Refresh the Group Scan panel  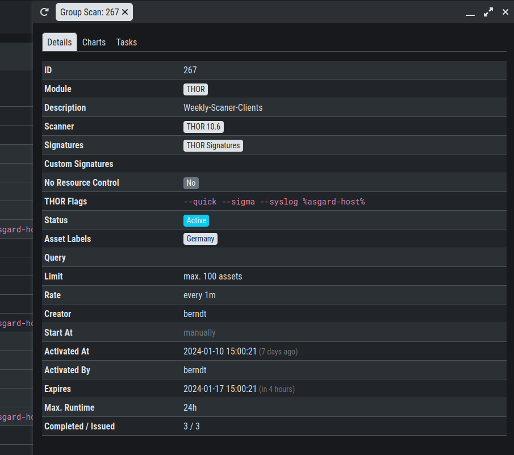(x=44, y=12)
